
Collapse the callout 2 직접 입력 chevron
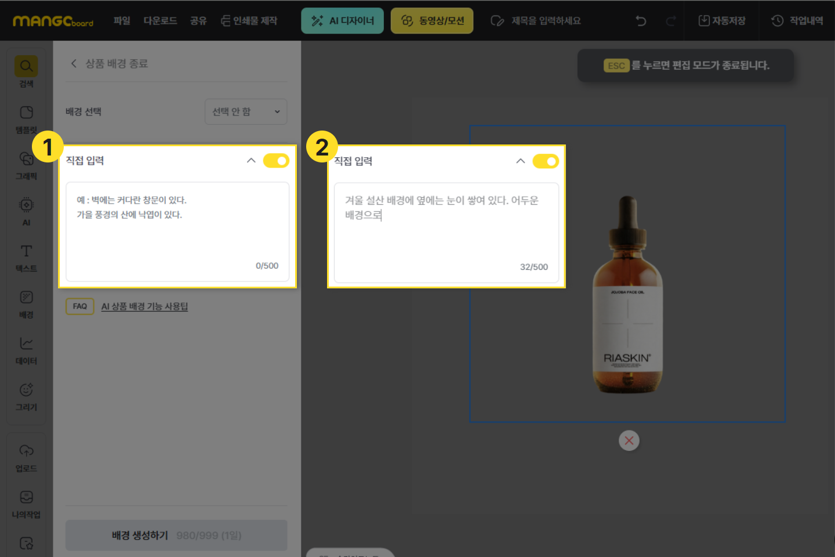[x=521, y=161]
